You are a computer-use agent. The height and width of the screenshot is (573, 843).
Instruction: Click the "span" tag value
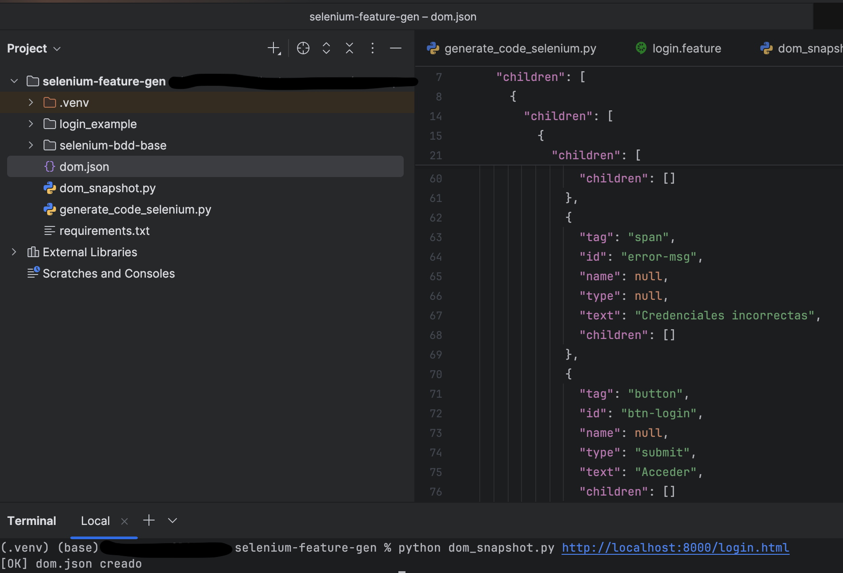[648, 237]
